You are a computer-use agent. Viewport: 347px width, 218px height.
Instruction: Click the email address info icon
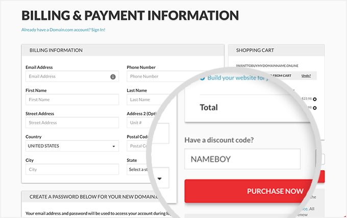point(113,76)
